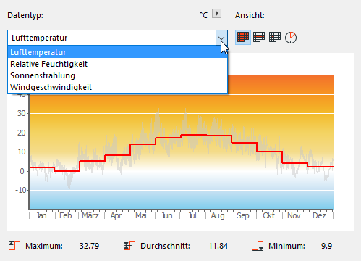Click the °C unit label
The height and width of the screenshot is (261, 361).
point(203,15)
